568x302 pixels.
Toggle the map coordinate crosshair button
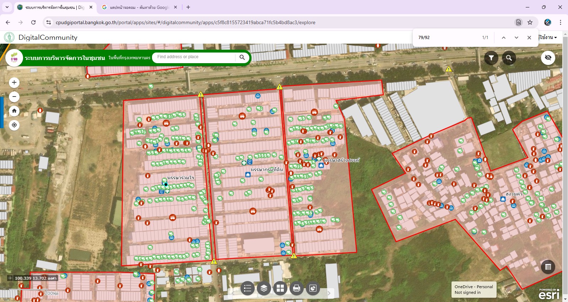coord(10,278)
